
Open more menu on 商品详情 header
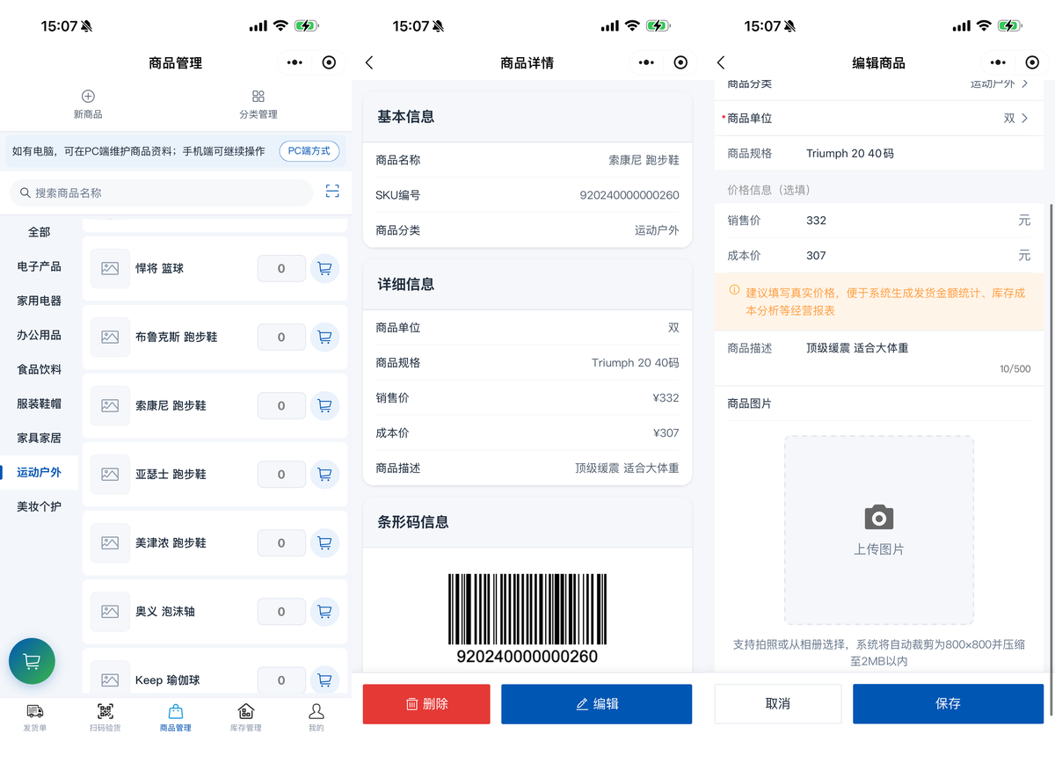[x=646, y=62]
